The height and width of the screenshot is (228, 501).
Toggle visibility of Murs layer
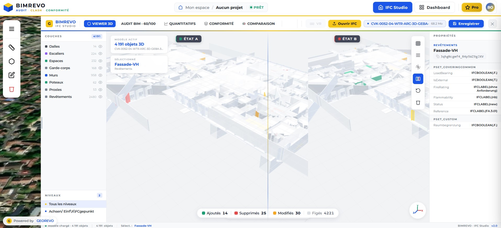pyautogui.click(x=100, y=75)
